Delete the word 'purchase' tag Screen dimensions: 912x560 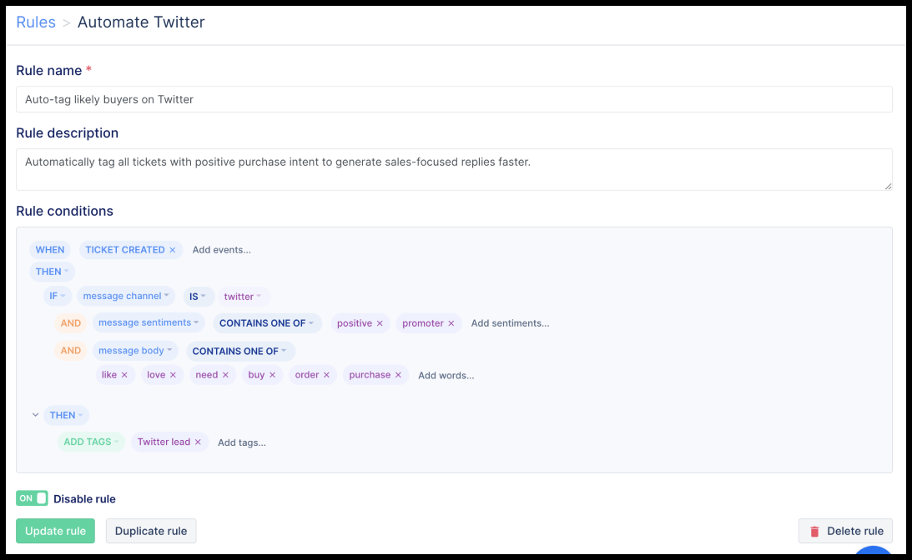tap(398, 375)
